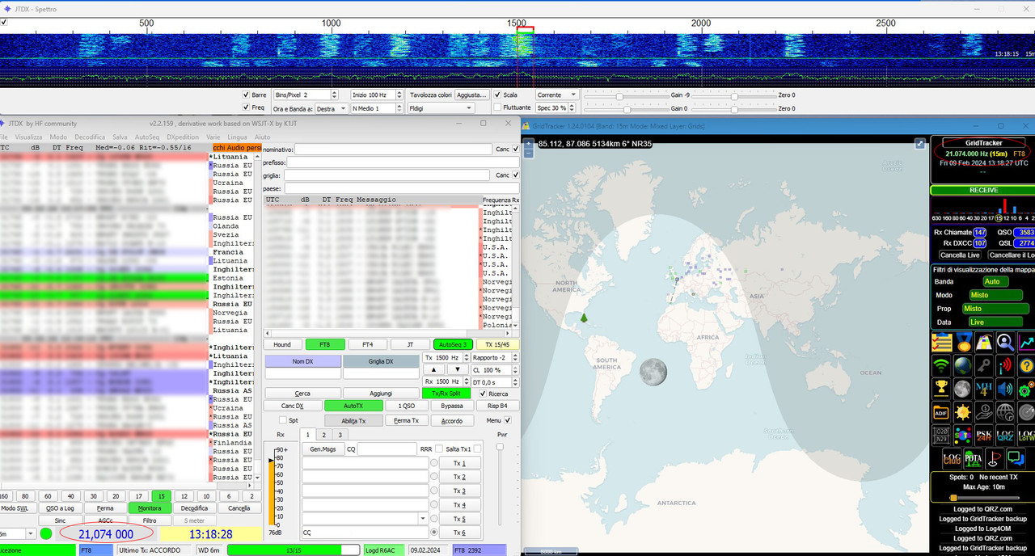The width and height of the screenshot is (1035, 556).
Task: Click the Hound mode button
Action: pyautogui.click(x=282, y=344)
